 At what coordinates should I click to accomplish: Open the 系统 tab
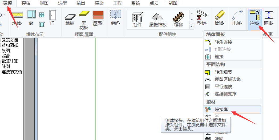[136, 3]
